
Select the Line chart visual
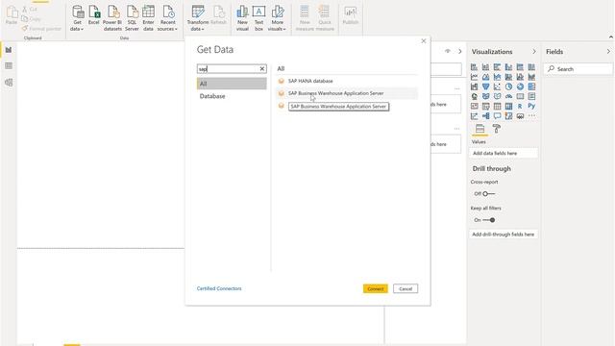474,77
